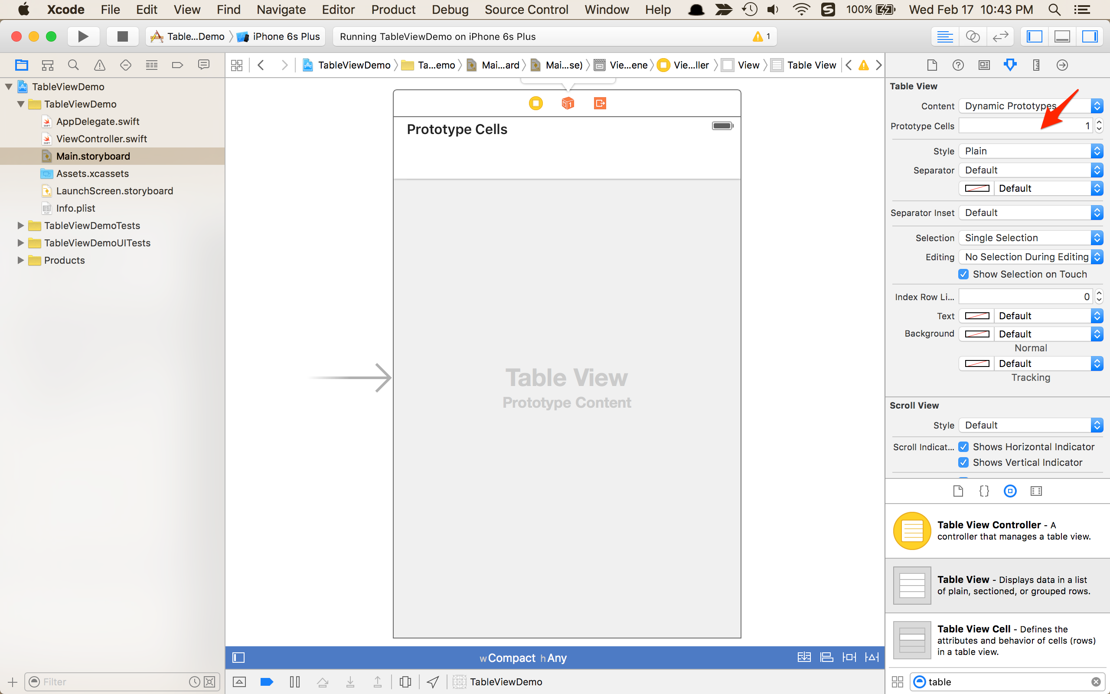This screenshot has height=694, width=1110.
Task: Open the Selection dropdown
Action: coord(1030,238)
